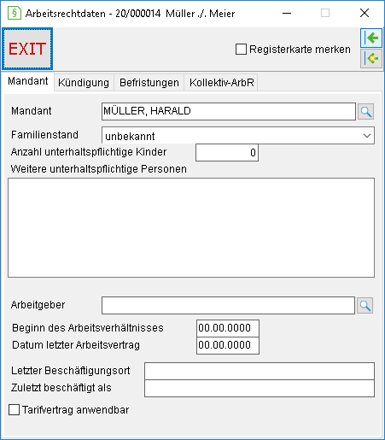This screenshot has width=385, height=440.
Task: Enable Registerkarte merken checkbox
Action: [241, 50]
